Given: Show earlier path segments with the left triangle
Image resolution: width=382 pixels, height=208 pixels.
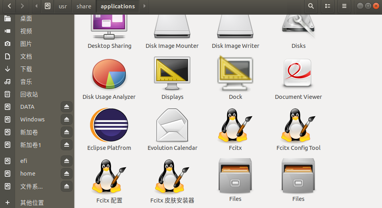Looking at the screenshot, I should (36, 6).
